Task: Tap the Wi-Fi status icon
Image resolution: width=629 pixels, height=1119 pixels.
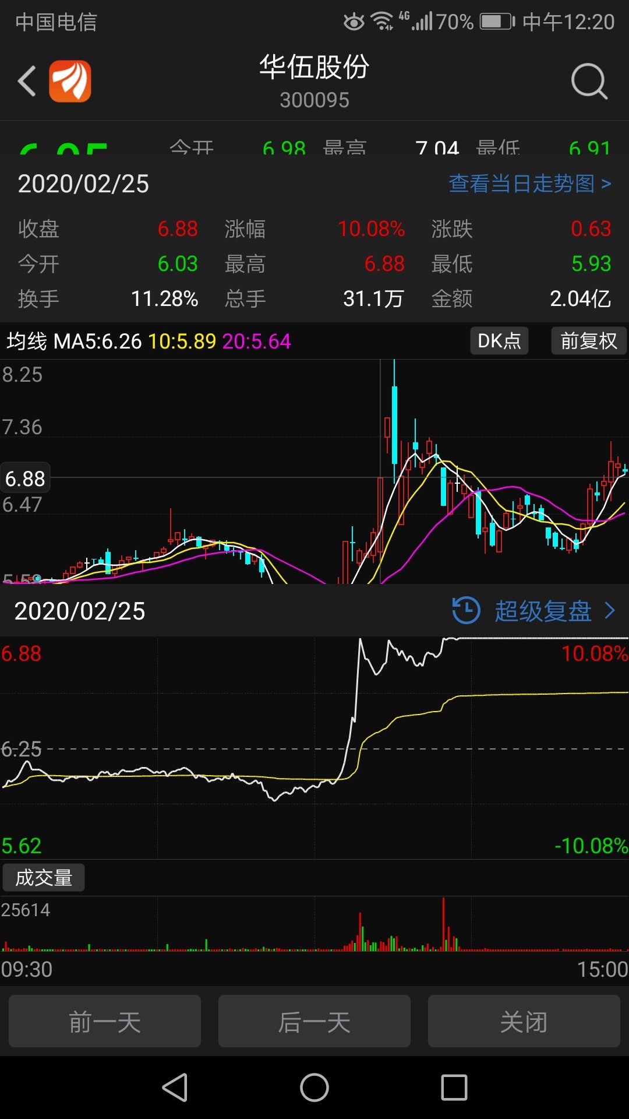Action: pos(383,22)
